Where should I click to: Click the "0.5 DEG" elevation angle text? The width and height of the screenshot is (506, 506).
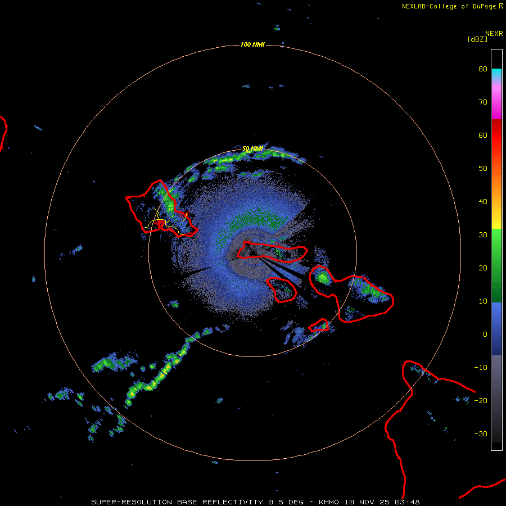[x=286, y=502]
